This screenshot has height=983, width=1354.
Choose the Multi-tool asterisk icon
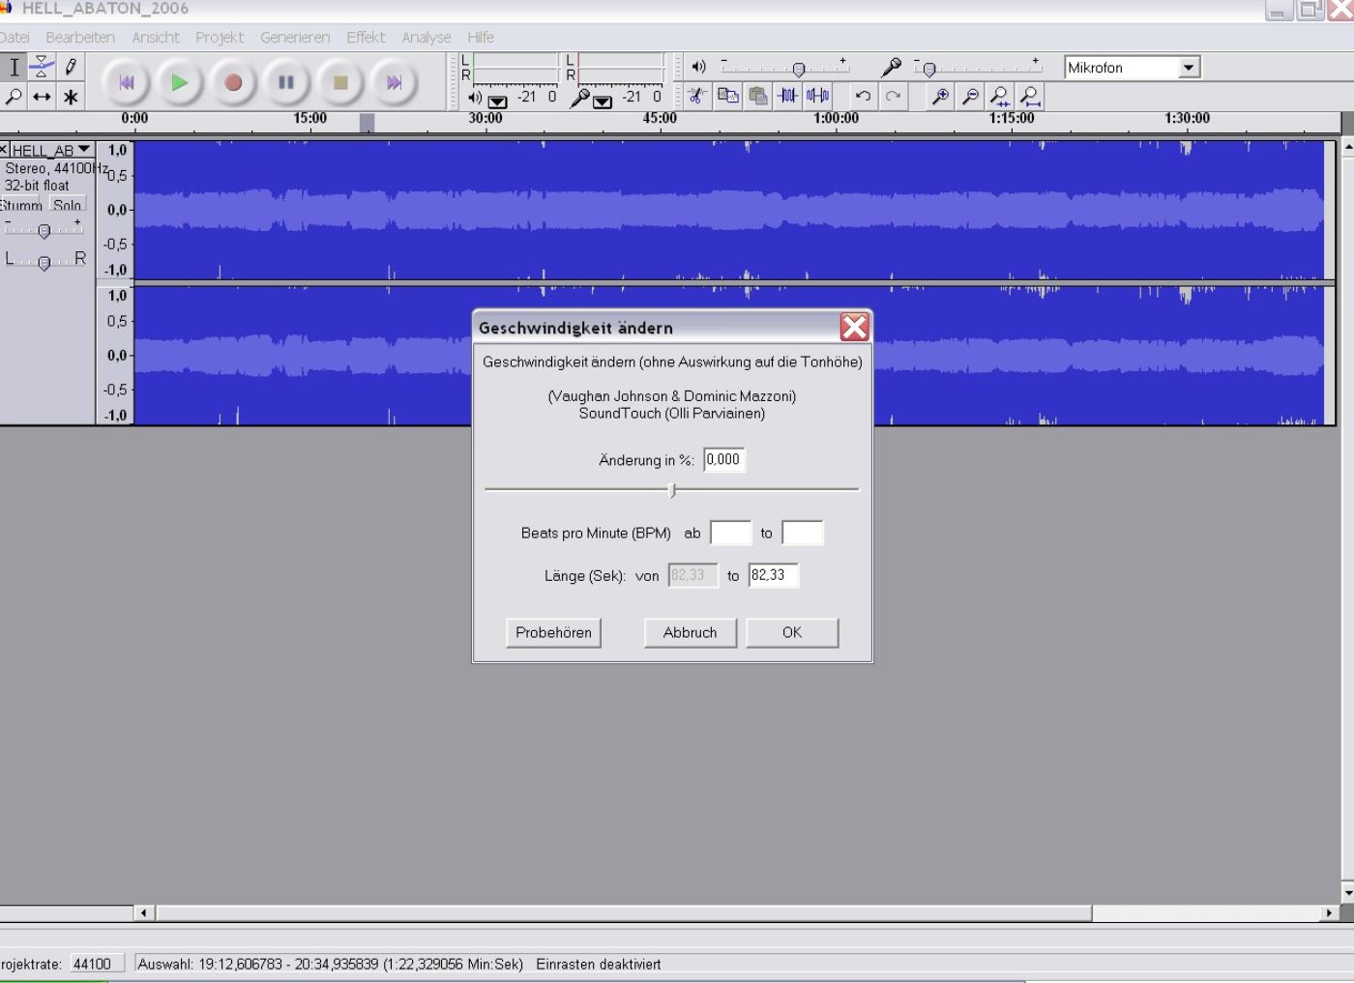(x=71, y=97)
